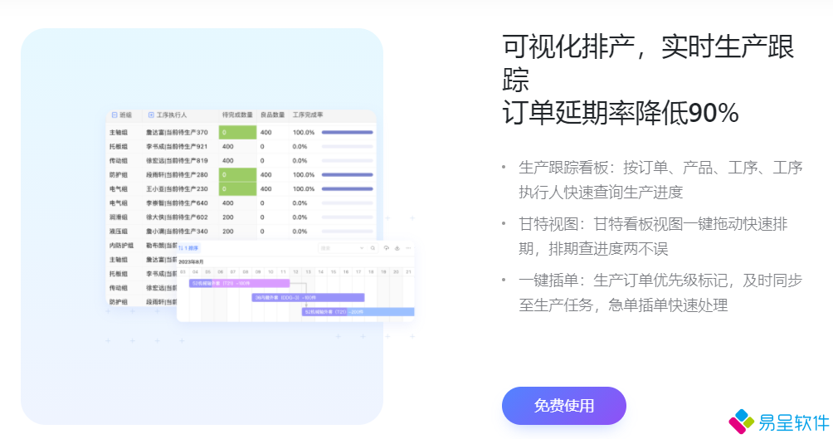This screenshot has height=439, width=833.
Task: Select the purple 36内框外套 Gantt task bar
Action: coord(308,297)
